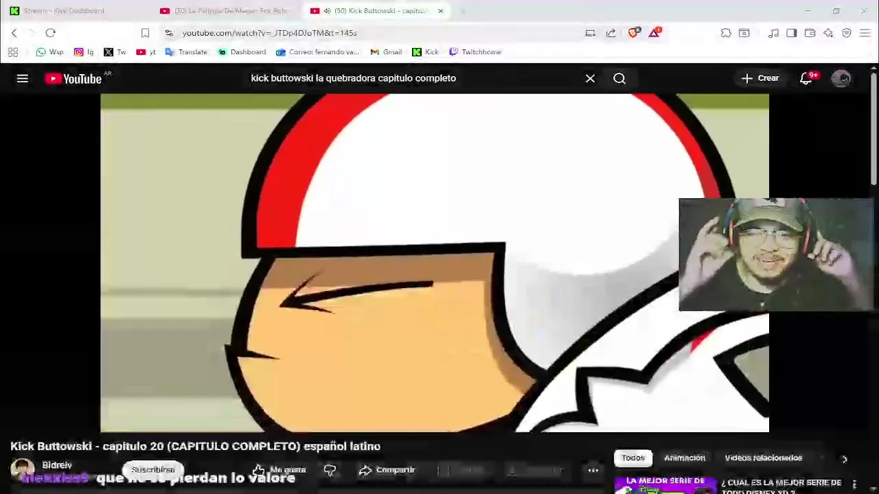Close the Kick Buttowski tab

(x=440, y=11)
